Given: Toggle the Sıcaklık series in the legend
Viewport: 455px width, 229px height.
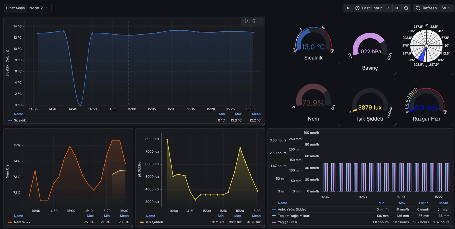Looking at the screenshot, I should [20, 120].
